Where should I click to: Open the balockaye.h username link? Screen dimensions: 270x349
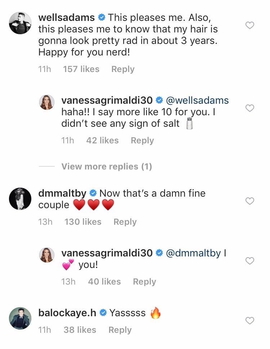(67, 313)
